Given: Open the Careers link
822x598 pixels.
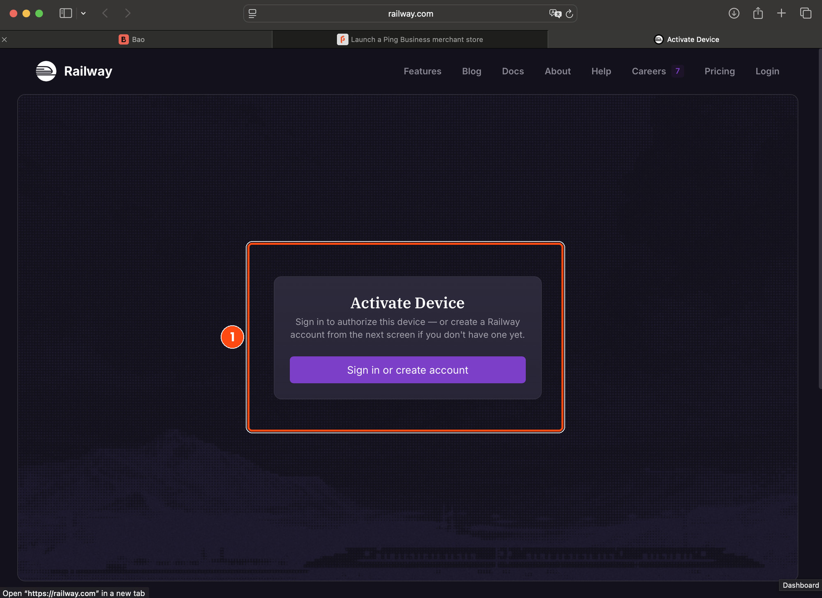Looking at the screenshot, I should (x=649, y=71).
